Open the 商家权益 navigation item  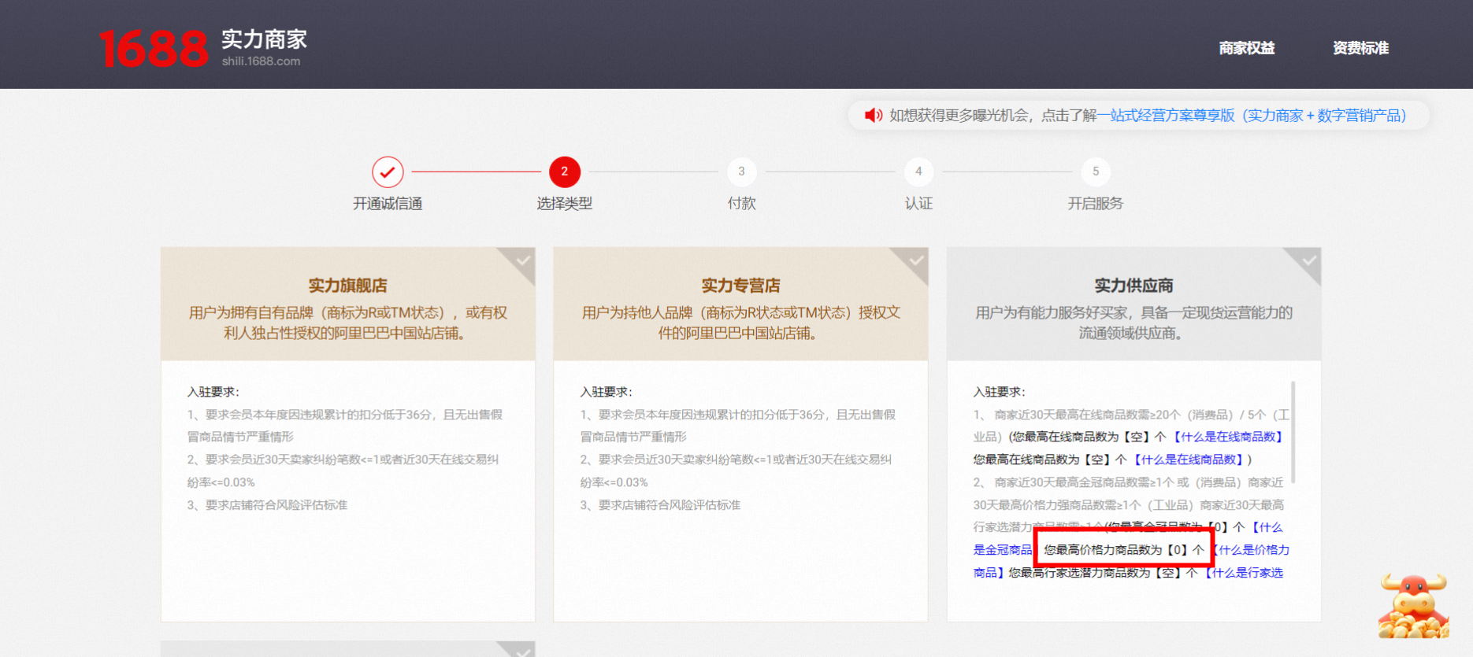pyautogui.click(x=1246, y=48)
